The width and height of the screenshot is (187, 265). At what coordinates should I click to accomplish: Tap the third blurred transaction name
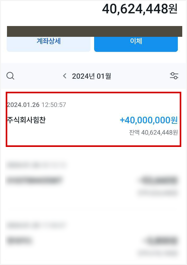pyautogui.click(x=19, y=241)
